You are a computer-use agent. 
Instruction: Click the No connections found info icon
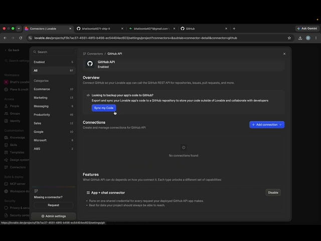(184, 148)
